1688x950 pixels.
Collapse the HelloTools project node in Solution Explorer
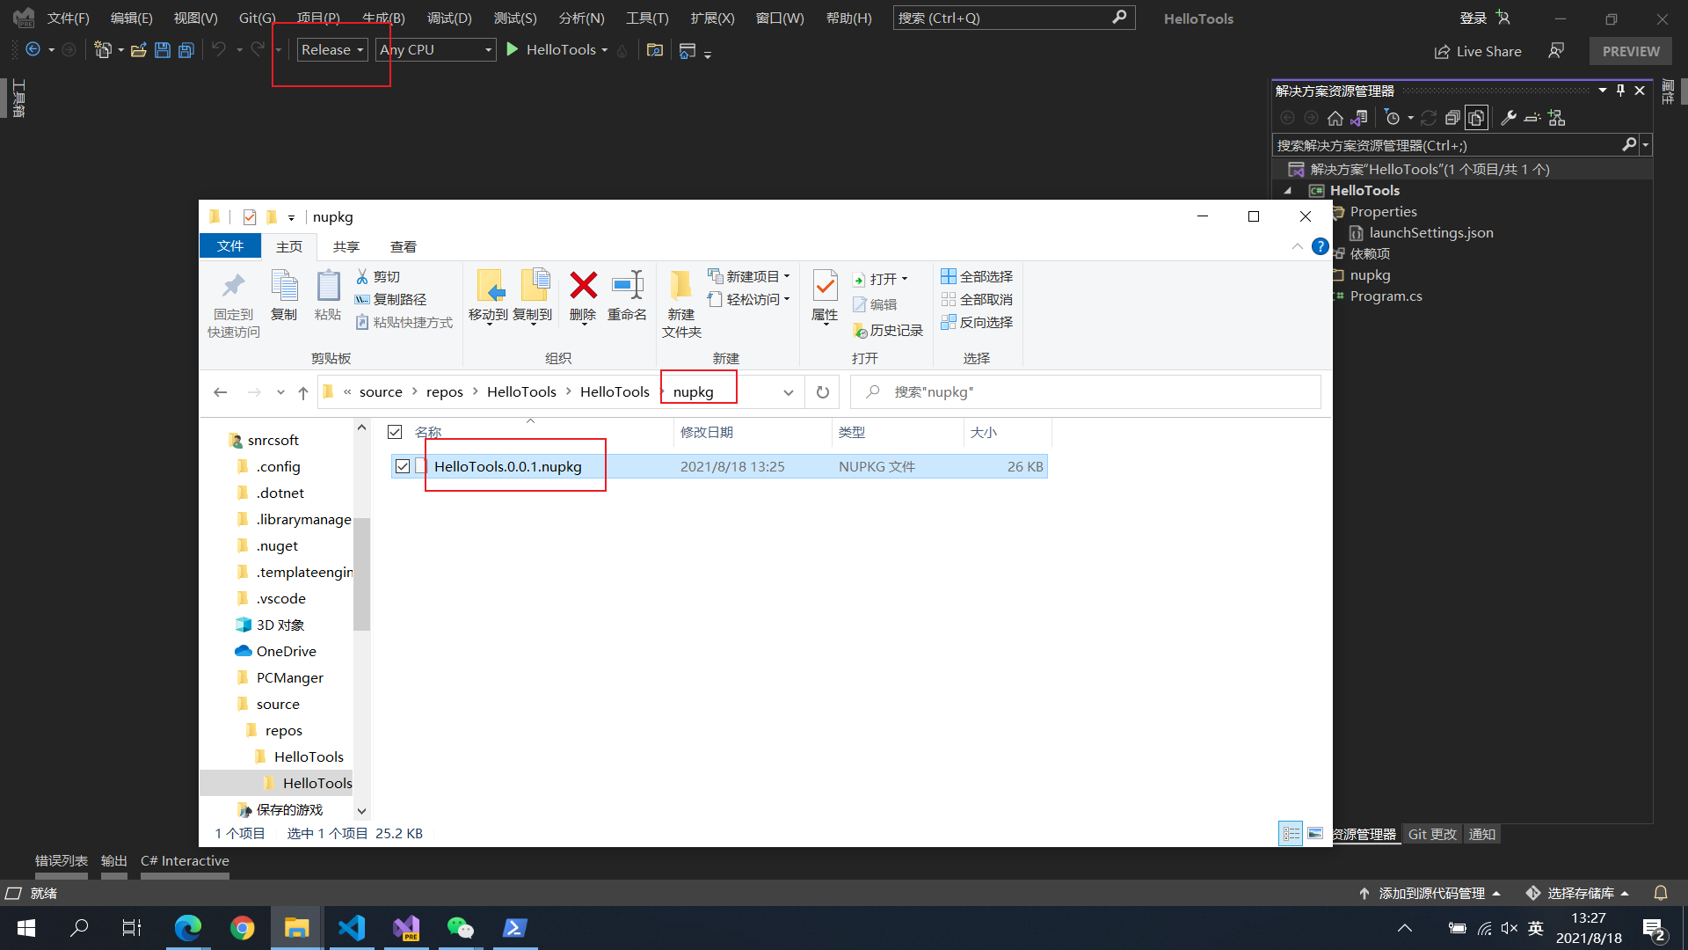tap(1288, 191)
